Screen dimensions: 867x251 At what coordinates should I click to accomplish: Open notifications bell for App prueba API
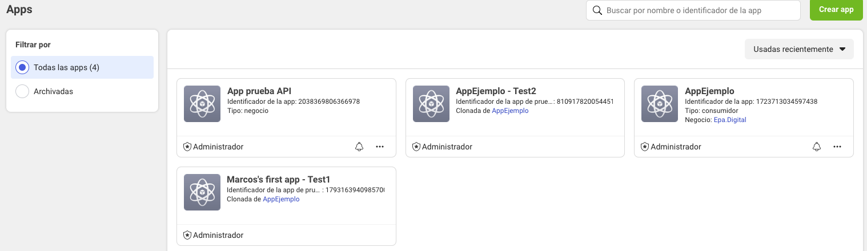coord(359,147)
